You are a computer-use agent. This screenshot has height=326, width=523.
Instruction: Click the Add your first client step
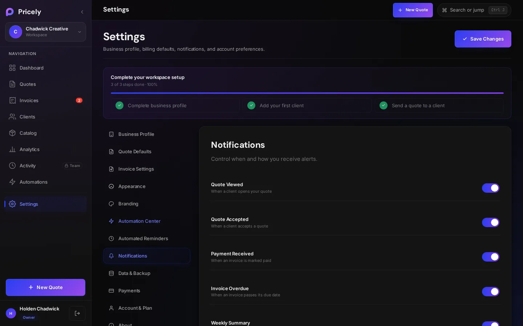tap(307, 105)
